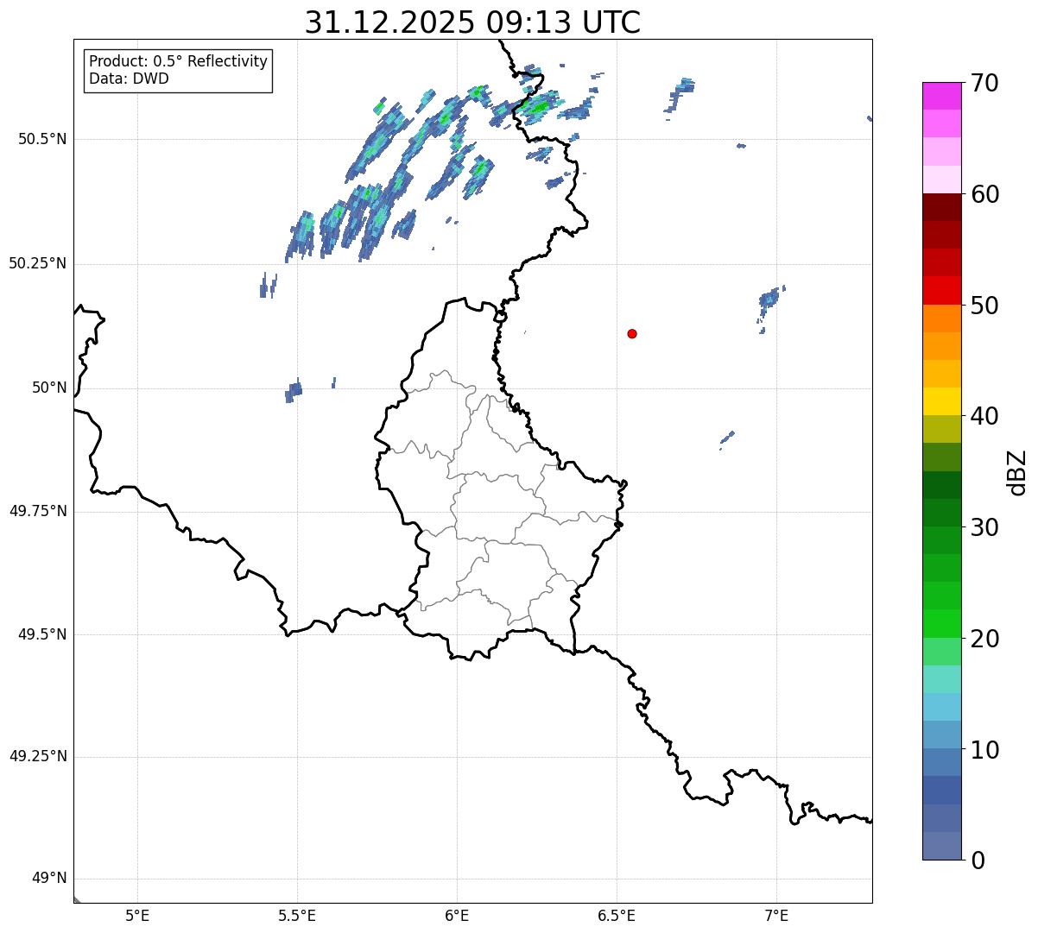The height and width of the screenshot is (933, 1038).
Task: Click the title "31.12.2025 09:13 UTC"
Action: [x=472, y=22]
